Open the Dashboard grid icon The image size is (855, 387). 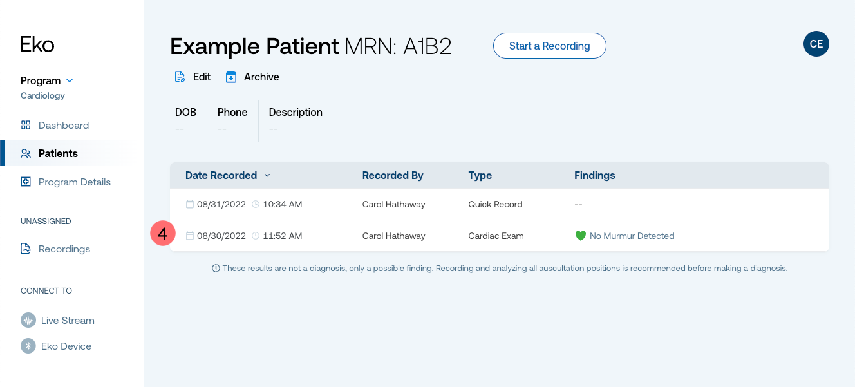tap(26, 125)
